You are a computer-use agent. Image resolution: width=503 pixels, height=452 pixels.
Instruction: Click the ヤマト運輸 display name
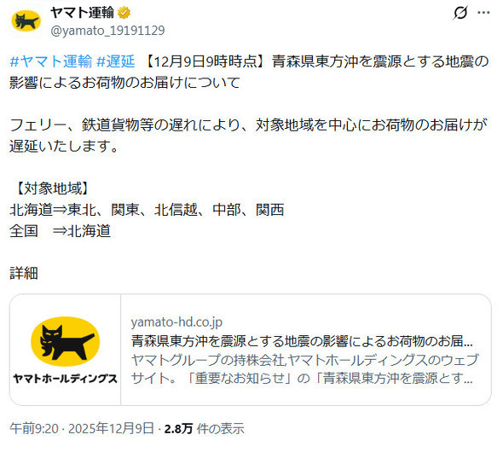pyautogui.click(x=82, y=13)
